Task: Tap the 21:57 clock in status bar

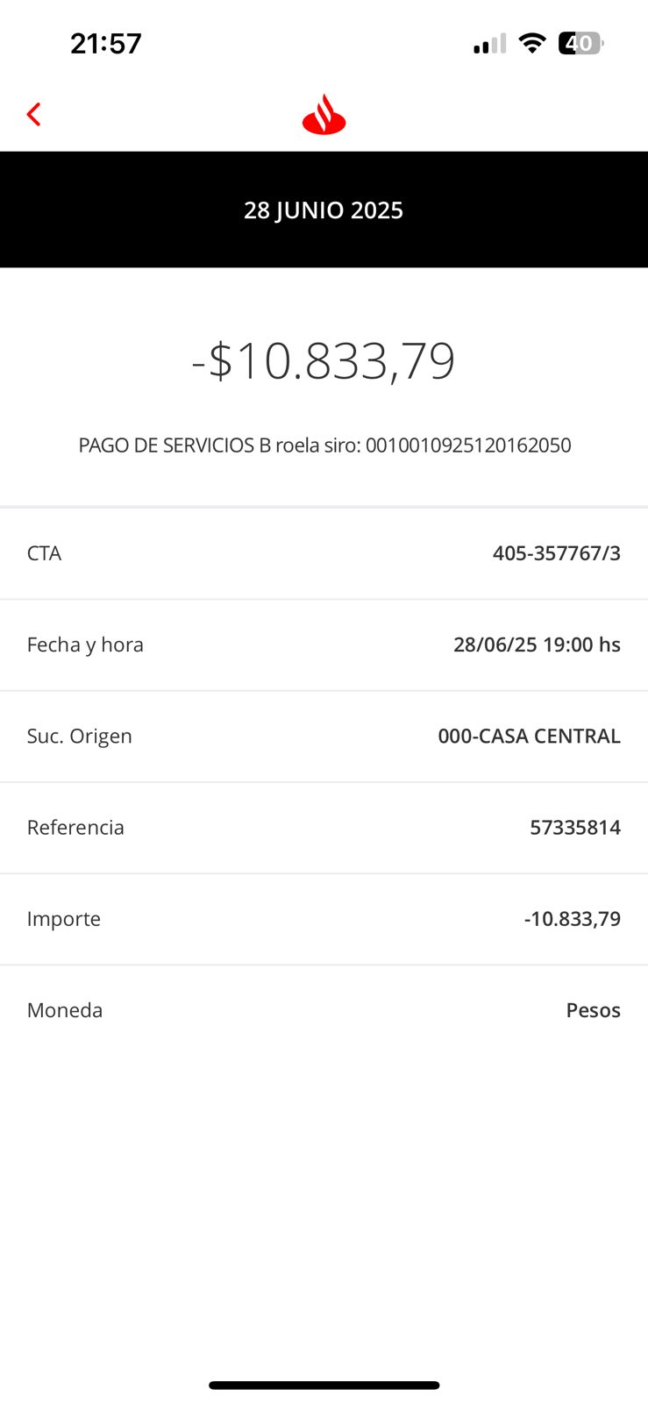Action: point(106,43)
